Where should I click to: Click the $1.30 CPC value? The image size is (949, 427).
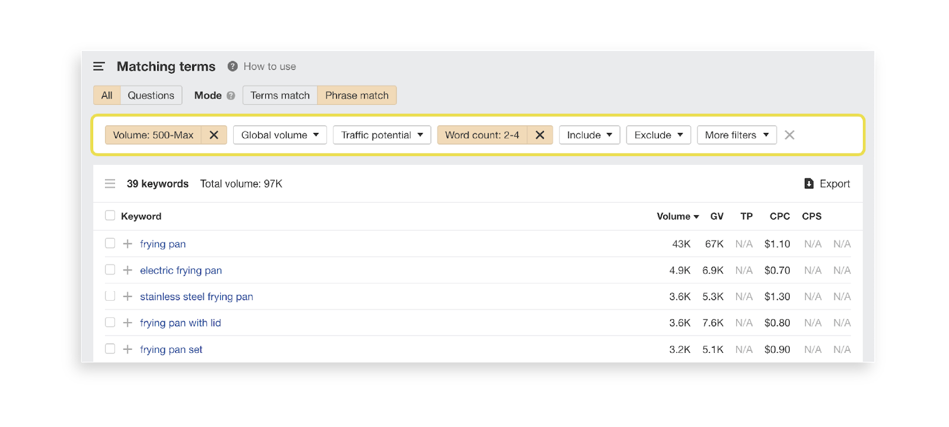pyautogui.click(x=777, y=297)
